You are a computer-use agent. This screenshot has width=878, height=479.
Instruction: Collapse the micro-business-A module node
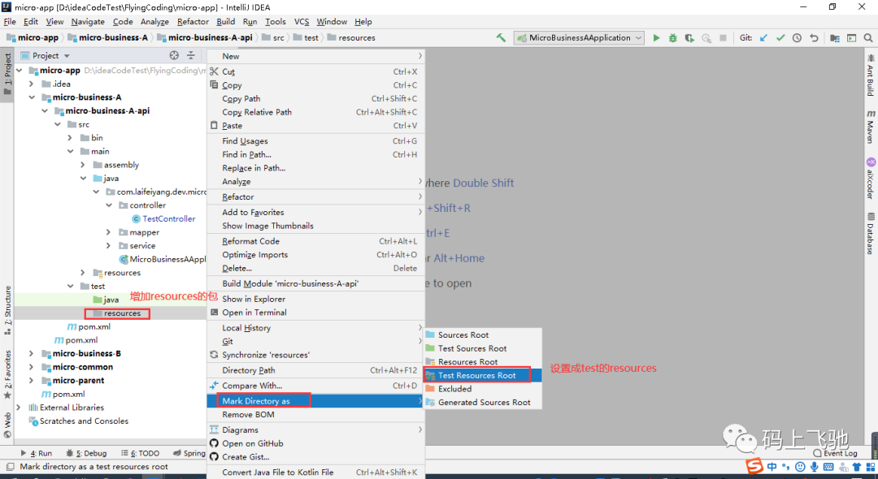[32, 97]
